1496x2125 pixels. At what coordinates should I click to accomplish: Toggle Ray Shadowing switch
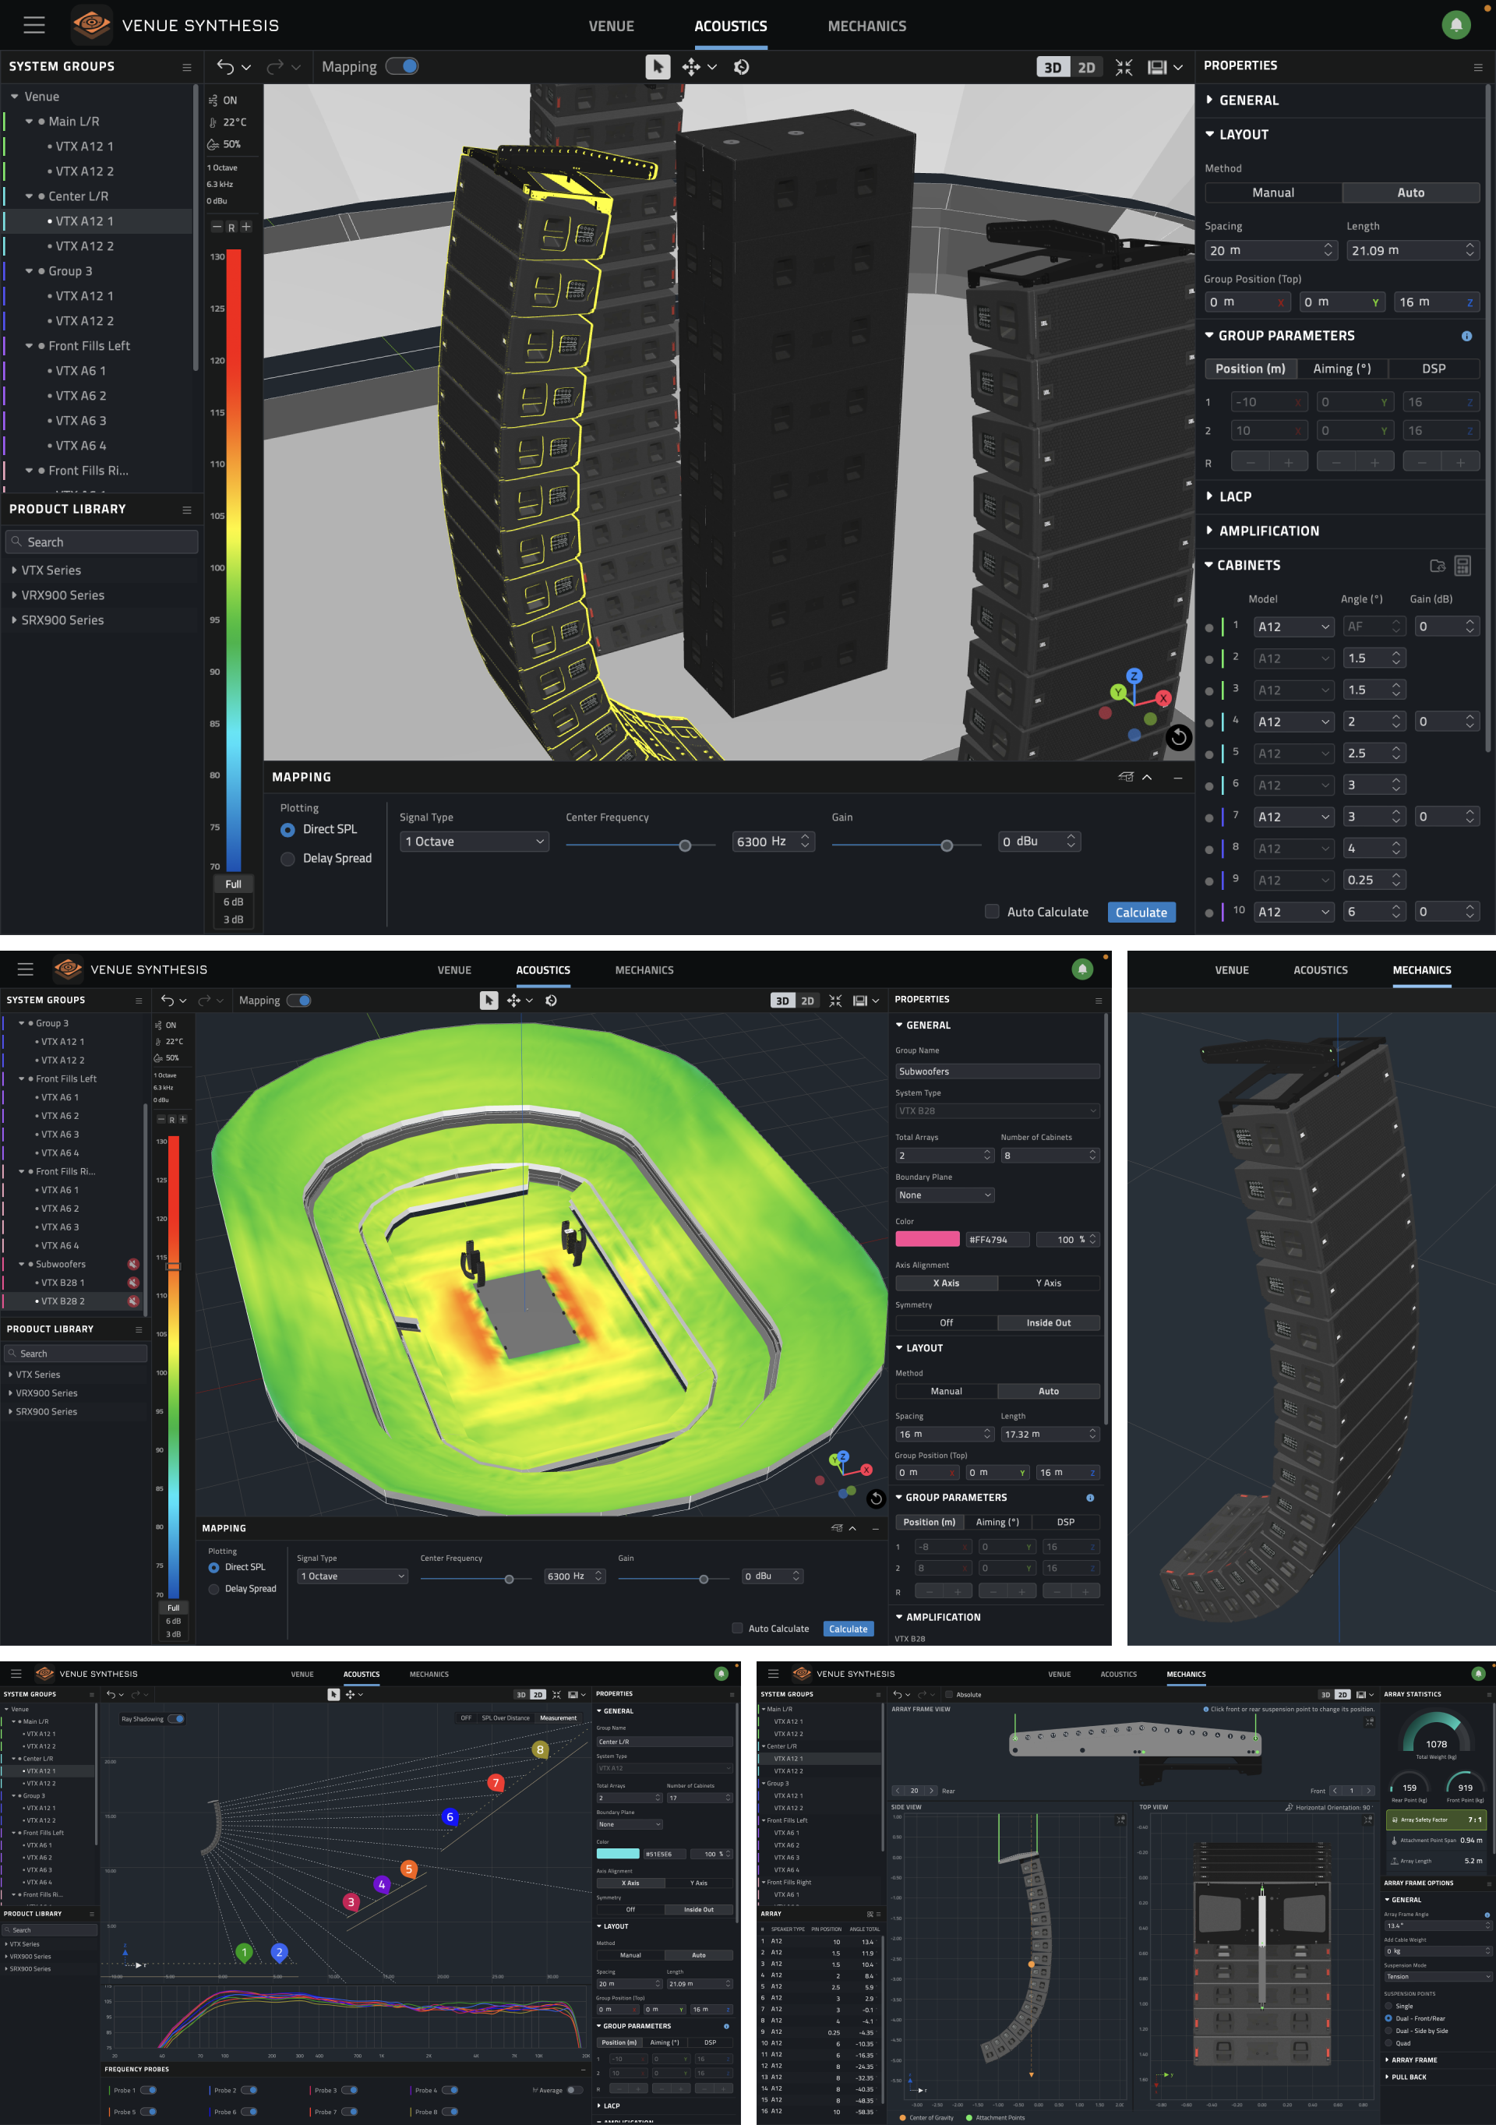tap(176, 1719)
